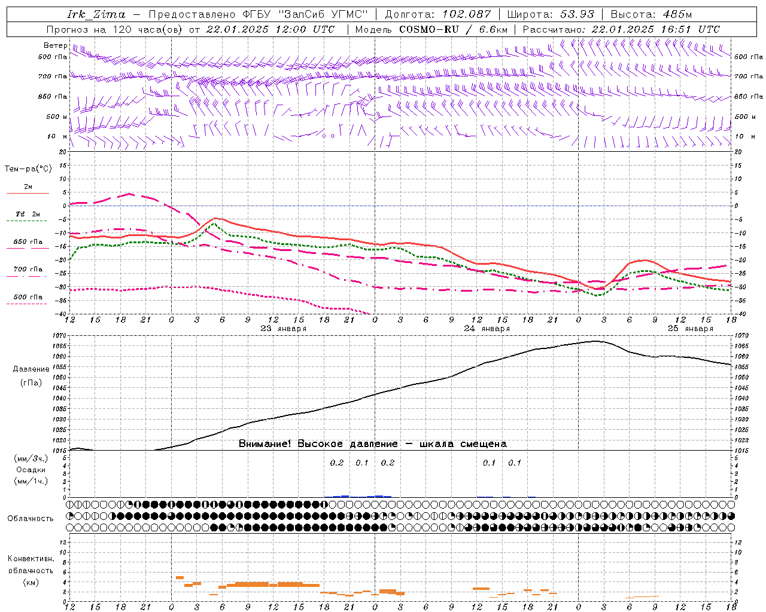Click the Осадки label
Screen dimensions: 766x612
(x=31, y=470)
